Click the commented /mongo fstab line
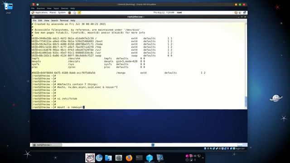Image resolution: width=290 pixels, height=163 pixels. 119,73
